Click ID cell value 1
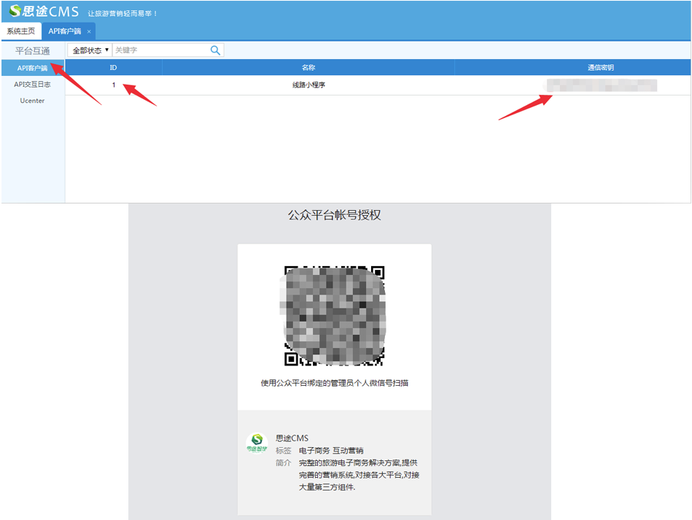The image size is (692, 520). [x=113, y=85]
